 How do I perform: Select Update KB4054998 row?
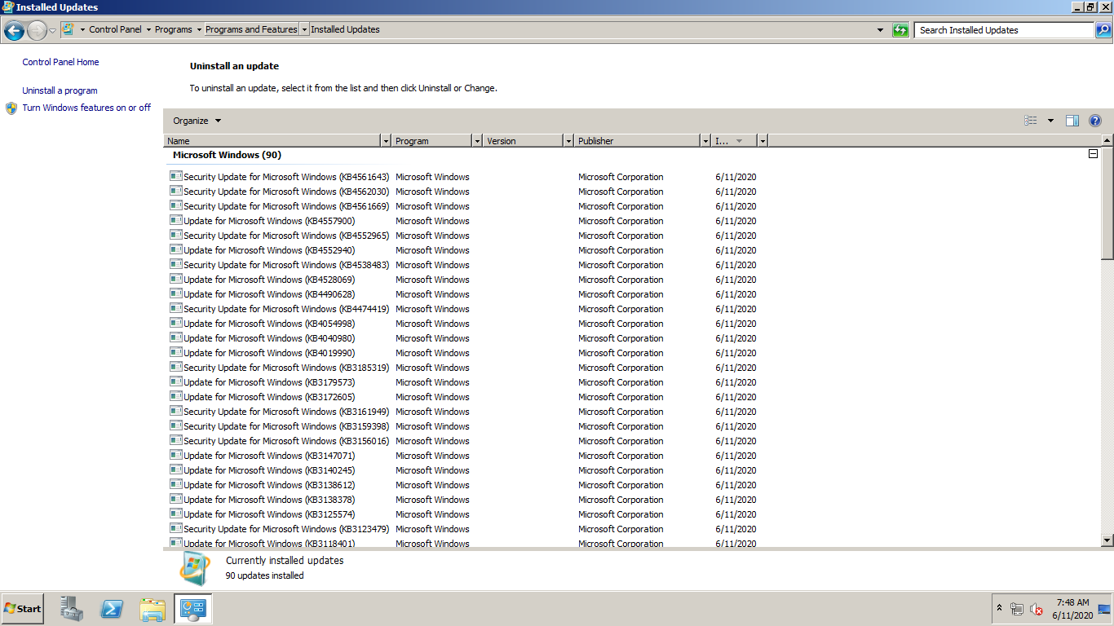pyautogui.click(x=463, y=324)
